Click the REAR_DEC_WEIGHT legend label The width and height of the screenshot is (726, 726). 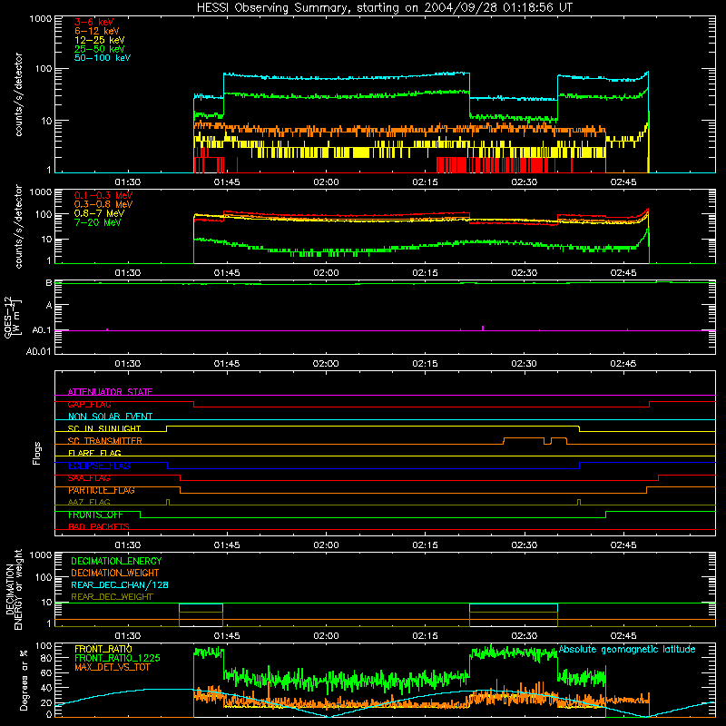[112, 597]
